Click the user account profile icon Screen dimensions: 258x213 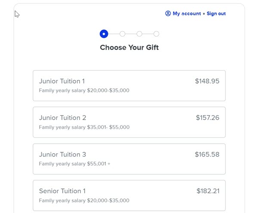click(168, 14)
